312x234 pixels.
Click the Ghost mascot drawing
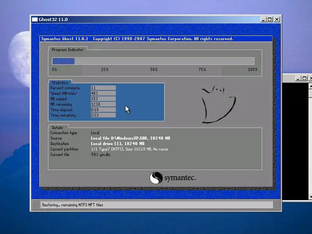218,104
